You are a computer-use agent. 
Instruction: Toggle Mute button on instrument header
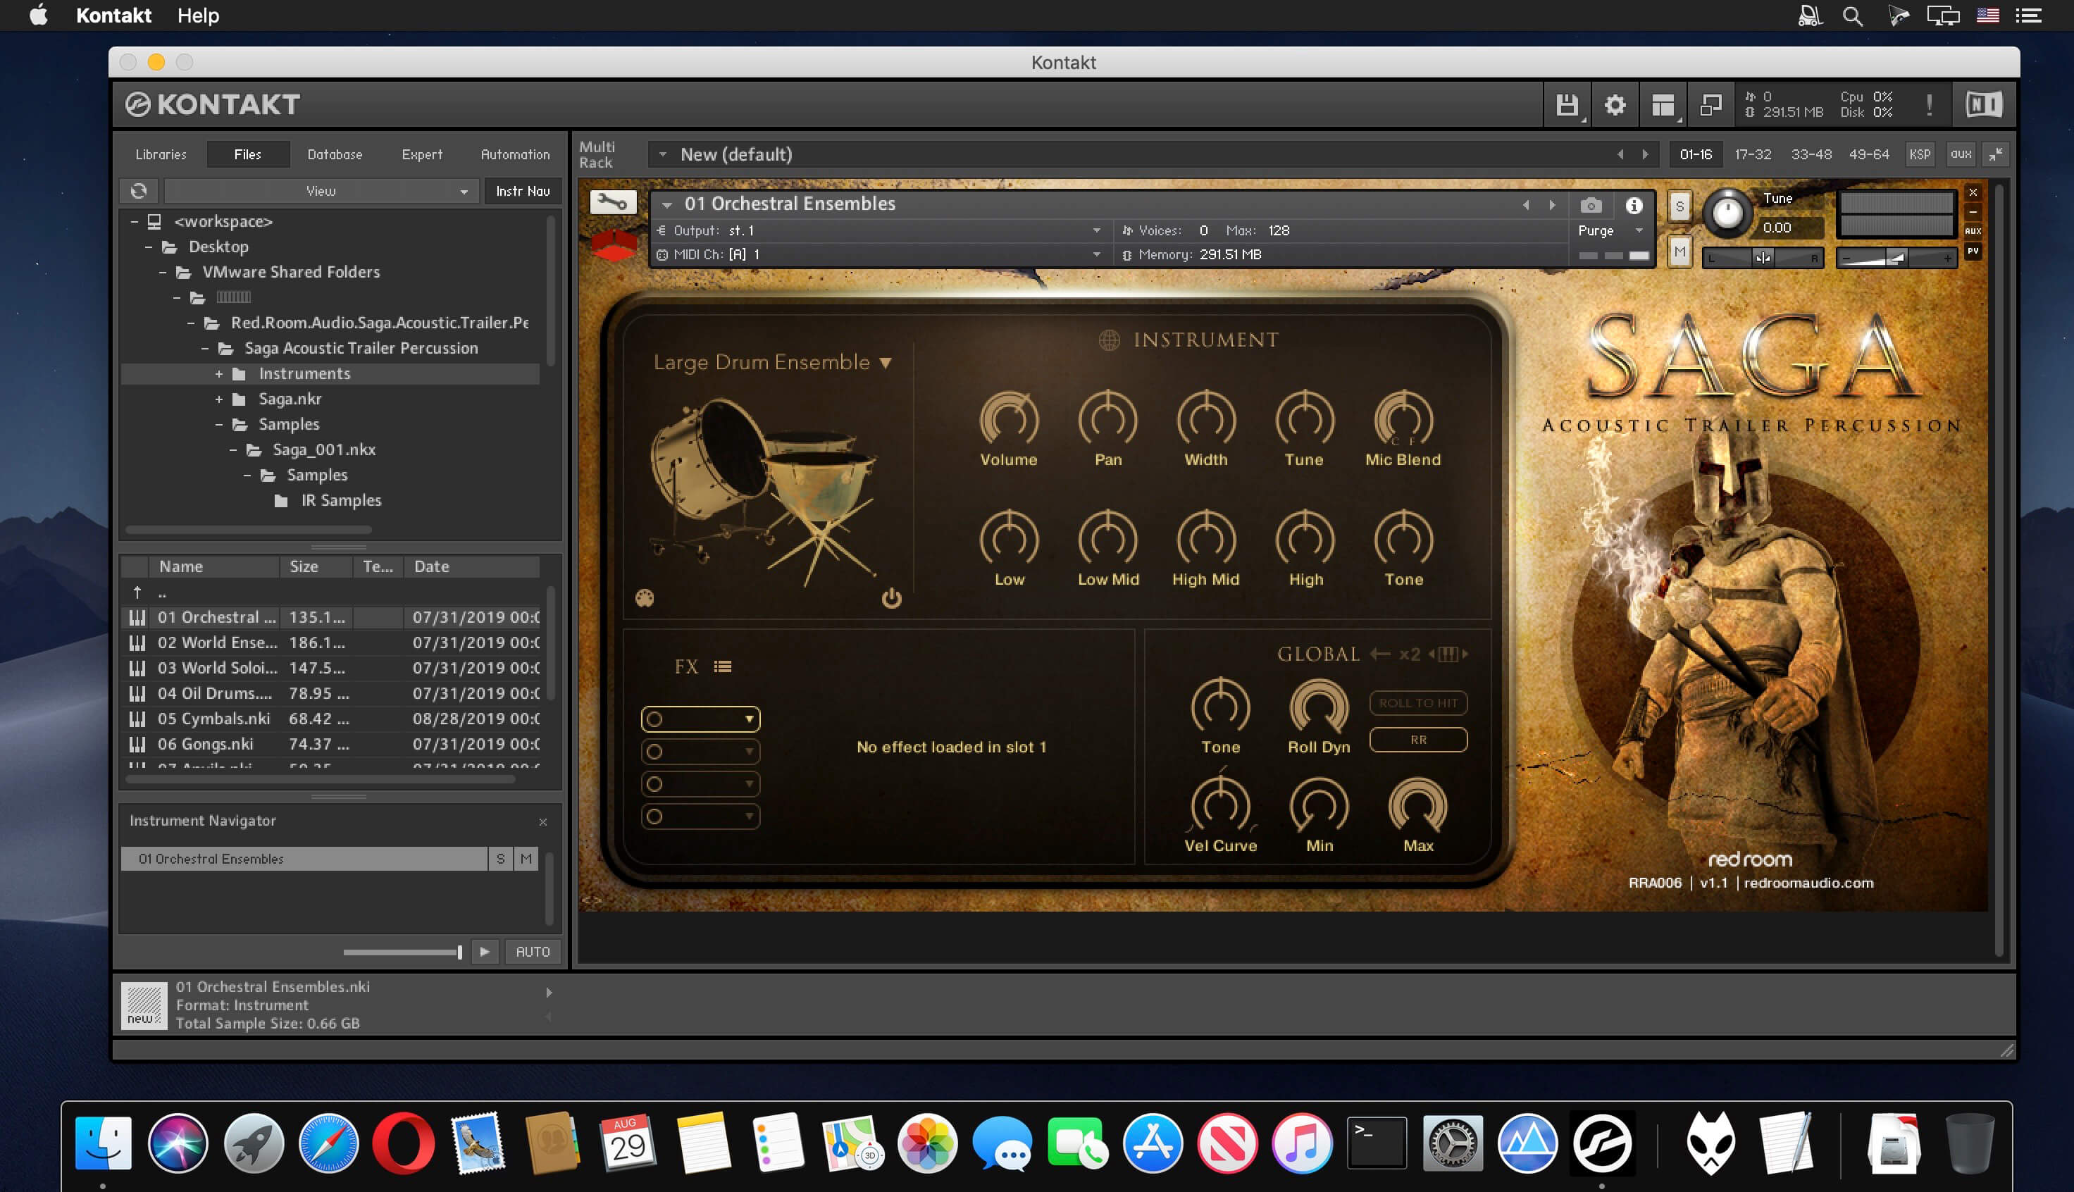(1679, 253)
